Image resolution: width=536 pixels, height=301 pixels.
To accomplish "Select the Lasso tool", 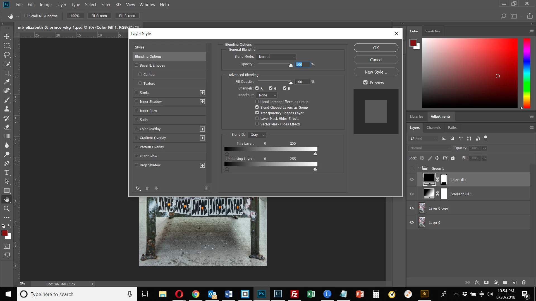I will click(7, 55).
